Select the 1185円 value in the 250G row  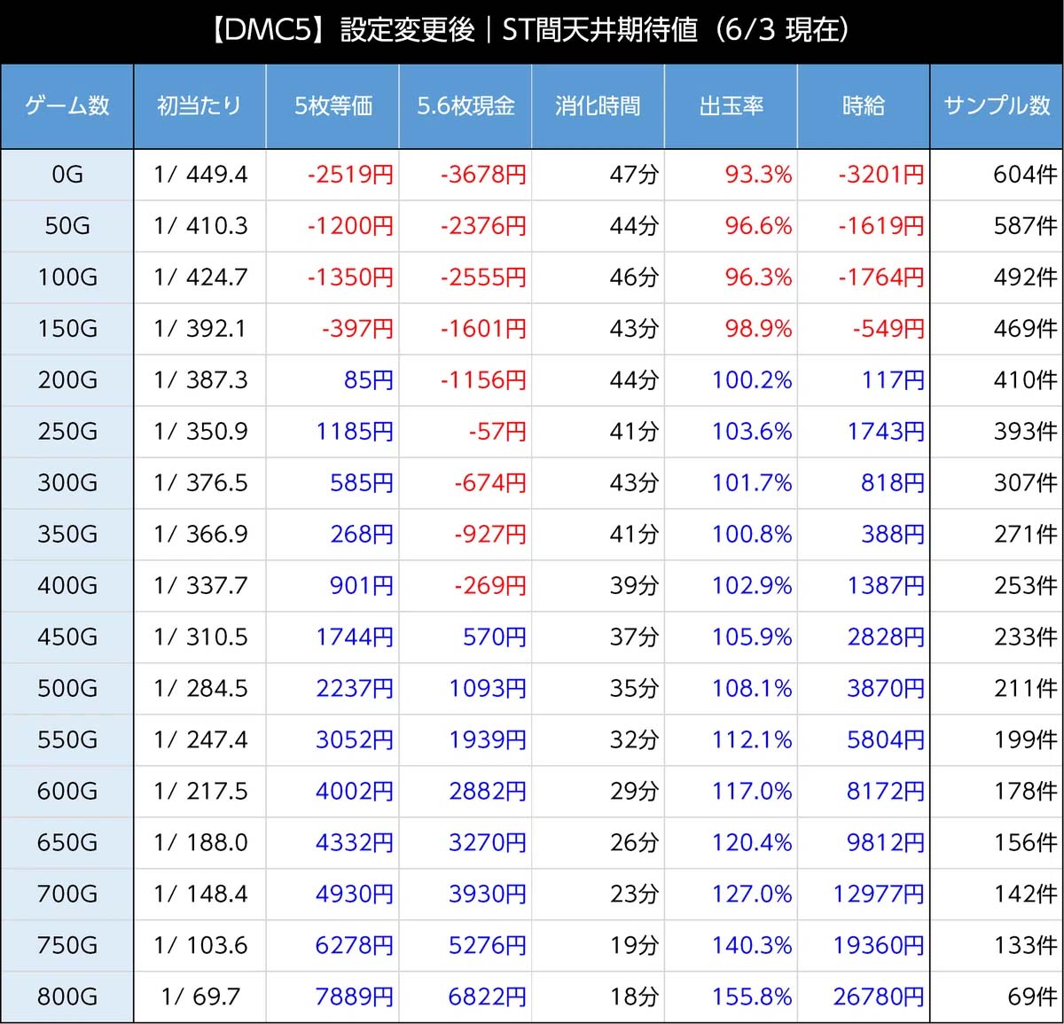pyautogui.click(x=355, y=432)
